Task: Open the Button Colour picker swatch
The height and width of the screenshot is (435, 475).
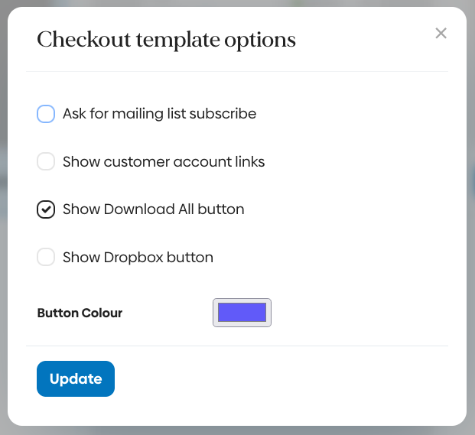Action: [x=242, y=313]
